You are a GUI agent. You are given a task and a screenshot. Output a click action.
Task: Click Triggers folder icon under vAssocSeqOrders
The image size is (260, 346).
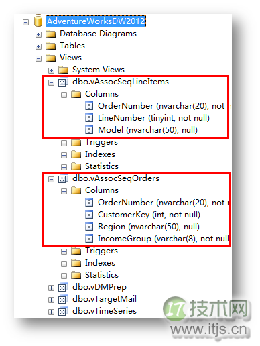click(x=76, y=251)
